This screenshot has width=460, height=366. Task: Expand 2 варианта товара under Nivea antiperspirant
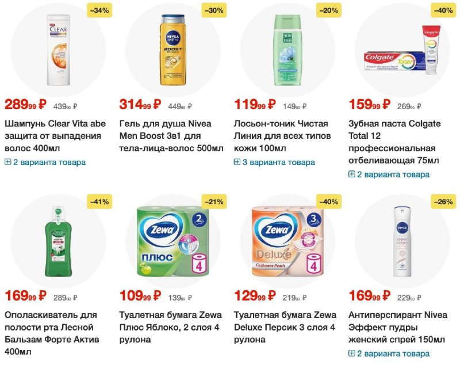pyautogui.click(x=389, y=353)
